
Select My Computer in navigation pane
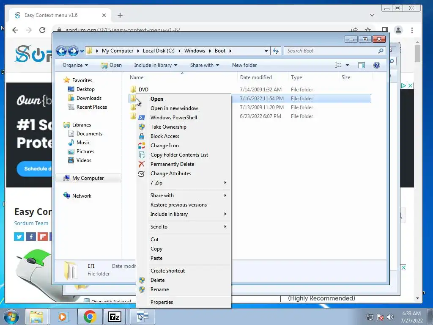coord(88,178)
